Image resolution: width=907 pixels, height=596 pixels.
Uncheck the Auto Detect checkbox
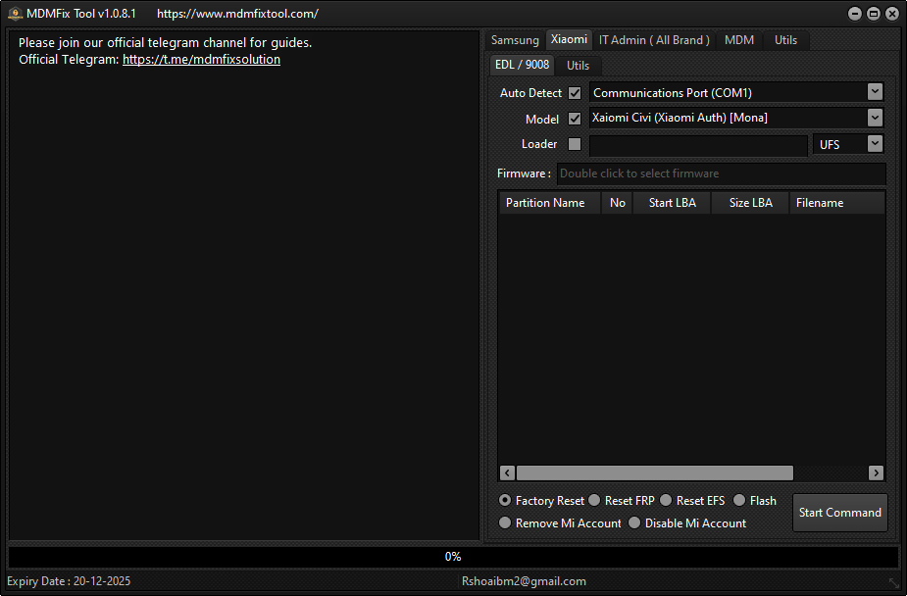pos(575,93)
